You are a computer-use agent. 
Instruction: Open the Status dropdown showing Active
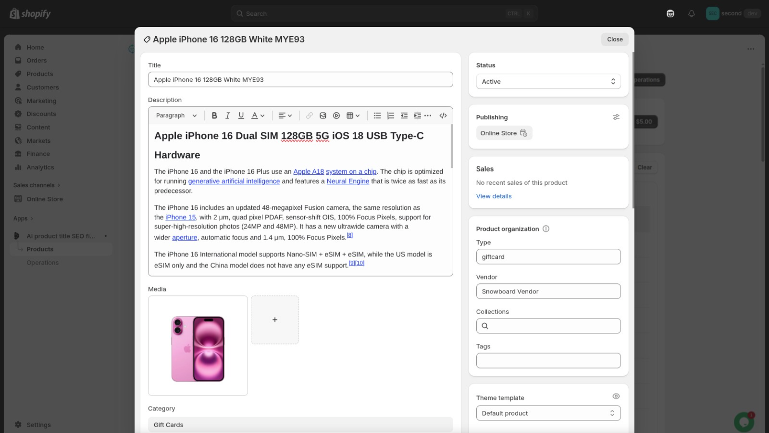coord(548,82)
